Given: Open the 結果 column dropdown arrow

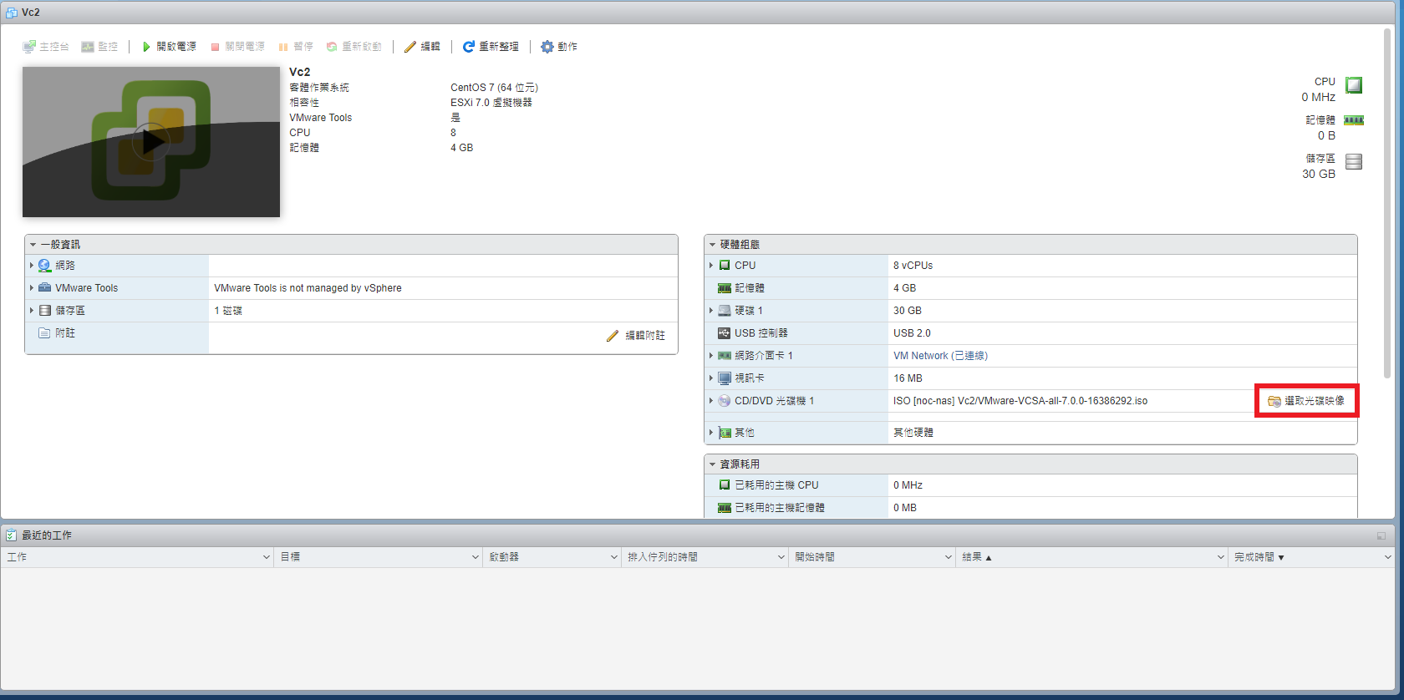Looking at the screenshot, I should 1221,557.
